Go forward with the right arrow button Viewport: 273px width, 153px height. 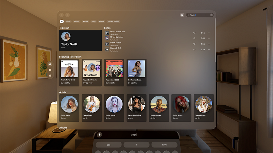pyautogui.click(x=68, y=15)
